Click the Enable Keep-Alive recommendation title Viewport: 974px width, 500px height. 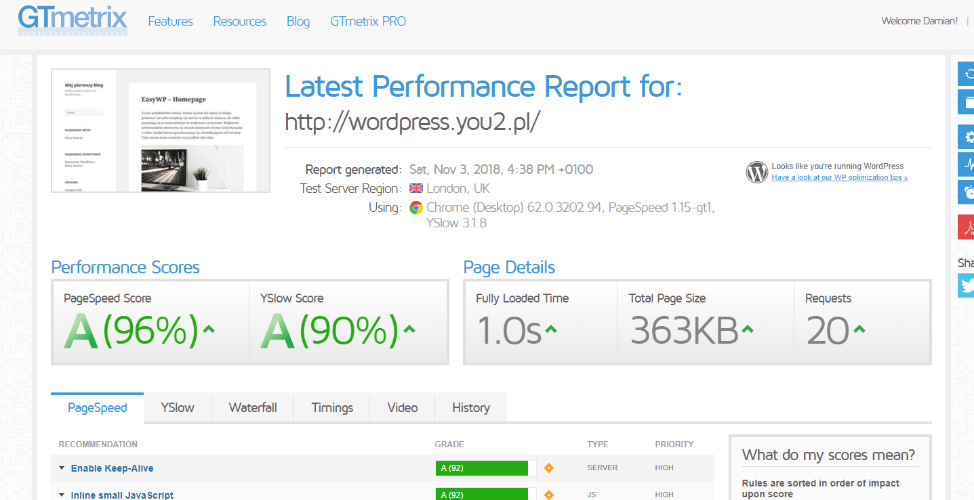click(113, 468)
